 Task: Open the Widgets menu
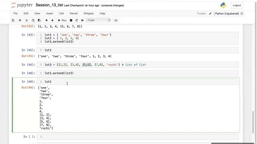click(x=88, y=13)
